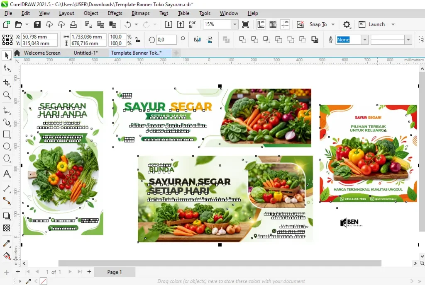Select the Drop Shadow tool

coord(7,216)
